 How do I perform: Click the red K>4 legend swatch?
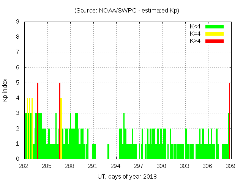click(215, 41)
